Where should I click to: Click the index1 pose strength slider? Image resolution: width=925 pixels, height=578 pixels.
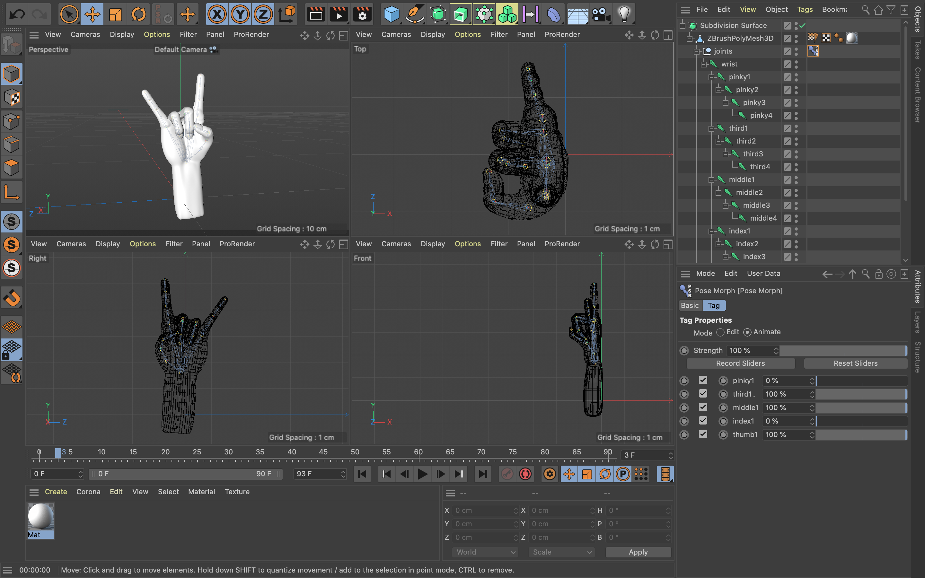pos(861,421)
